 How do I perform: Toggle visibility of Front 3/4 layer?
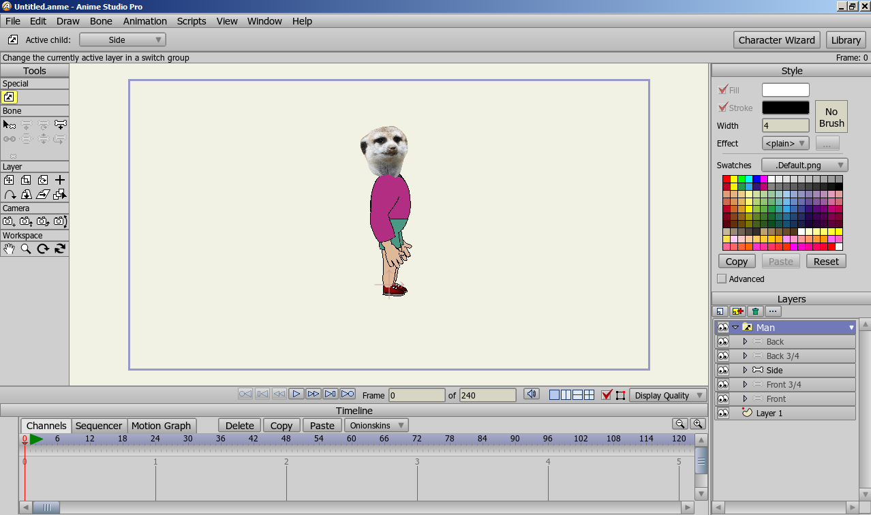tap(722, 384)
